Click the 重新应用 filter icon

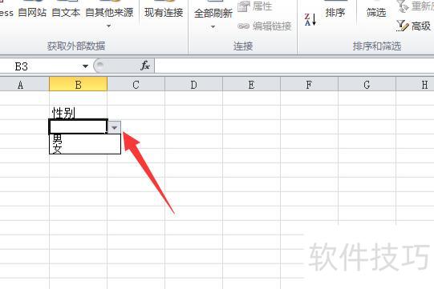point(403,6)
